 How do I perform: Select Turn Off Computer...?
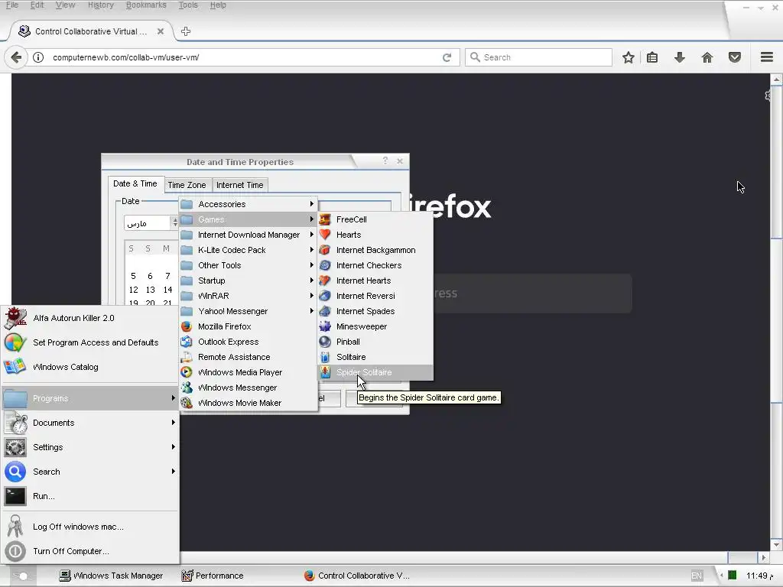pyautogui.click(x=90, y=551)
